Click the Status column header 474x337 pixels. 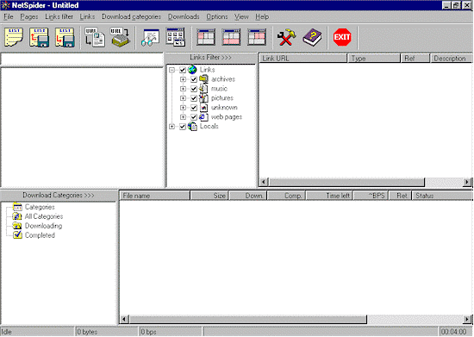click(x=442, y=196)
